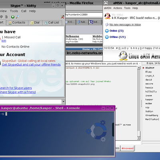
Task: Click the aMSN ticker message at 16:53:54
Action: (132, 48)
